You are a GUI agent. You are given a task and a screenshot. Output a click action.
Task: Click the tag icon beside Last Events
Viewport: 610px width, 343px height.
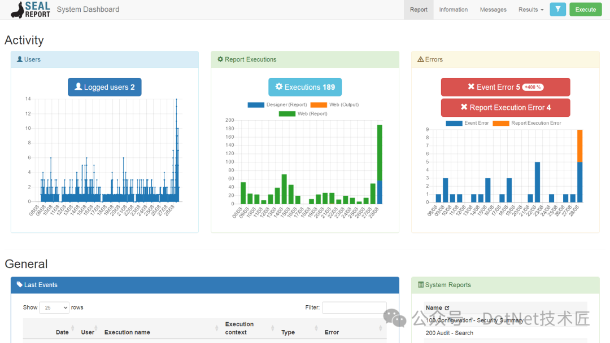(x=20, y=285)
